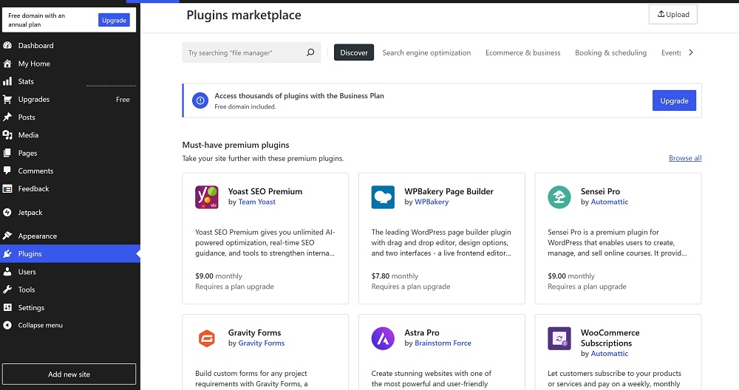Viewport: 739px width, 390px height.
Task: Click the Pages document icon
Action: 7,153
